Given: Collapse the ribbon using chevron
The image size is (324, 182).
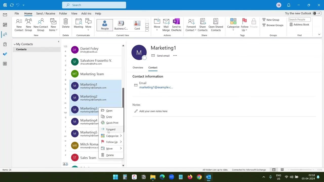Looking at the screenshot, I should [319, 35].
